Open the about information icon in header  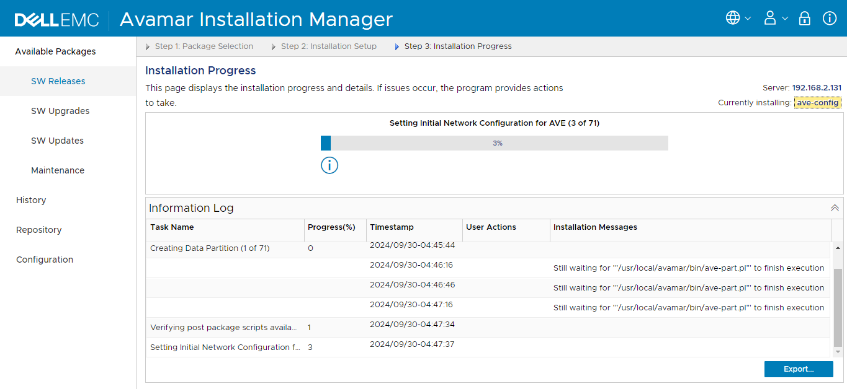(830, 18)
